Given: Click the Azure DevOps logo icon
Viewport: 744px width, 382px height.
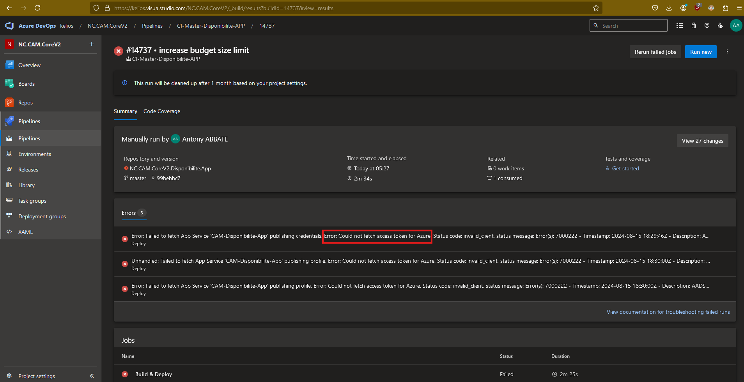Looking at the screenshot, I should coord(9,26).
